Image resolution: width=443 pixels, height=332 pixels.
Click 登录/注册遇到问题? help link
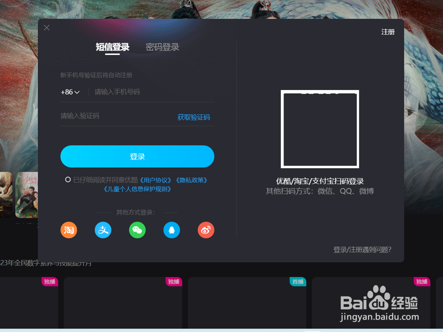tap(363, 250)
